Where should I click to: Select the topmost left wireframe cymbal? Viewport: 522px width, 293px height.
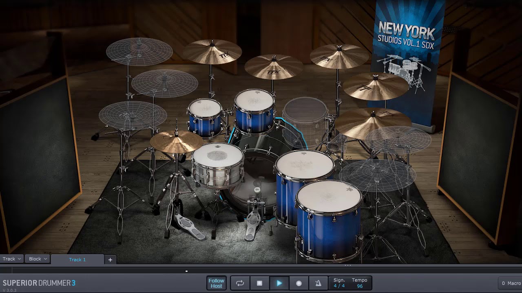point(139,51)
